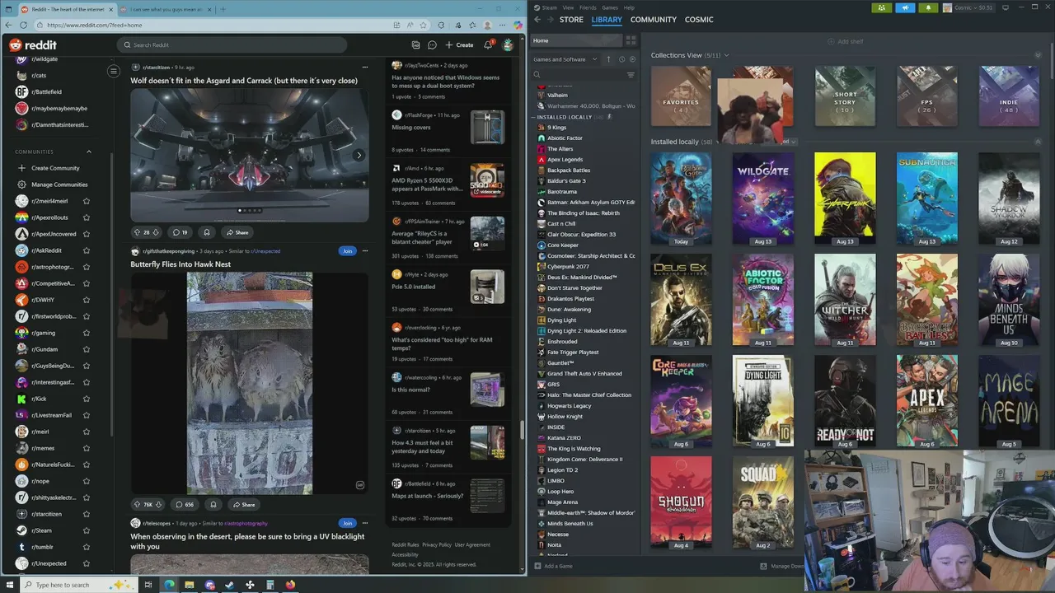1055x593 pixels.
Task: Open Task View on the taskbar
Action: tap(148, 585)
